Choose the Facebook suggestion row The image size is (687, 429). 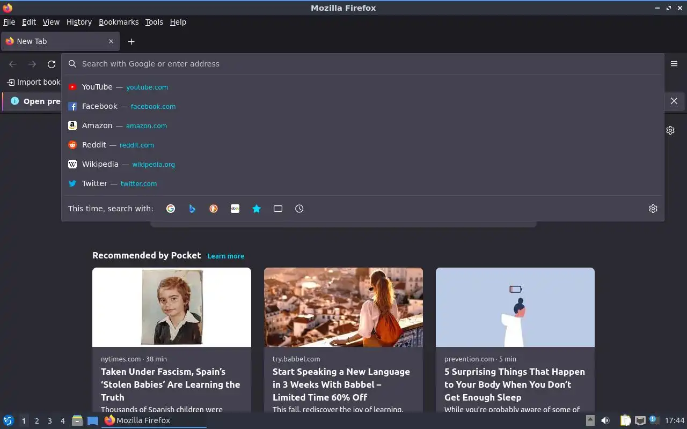tap(363, 106)
